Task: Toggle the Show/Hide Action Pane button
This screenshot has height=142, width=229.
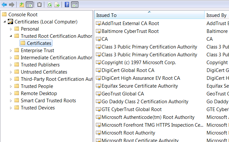Action: [x=75, y=5]
